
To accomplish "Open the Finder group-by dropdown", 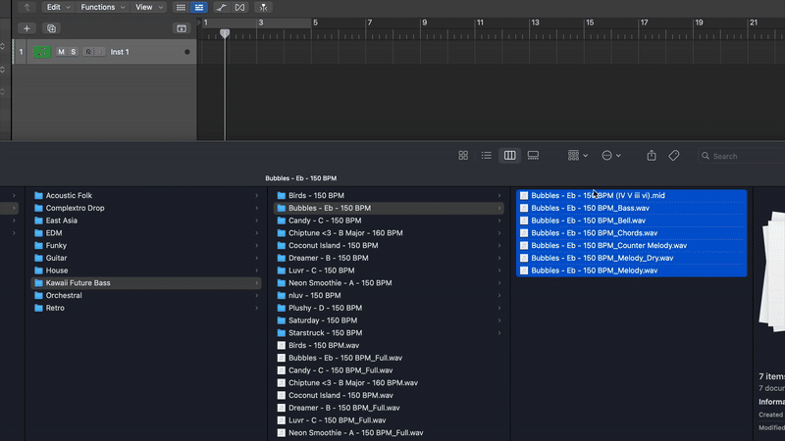I will [x=578, y=156].
